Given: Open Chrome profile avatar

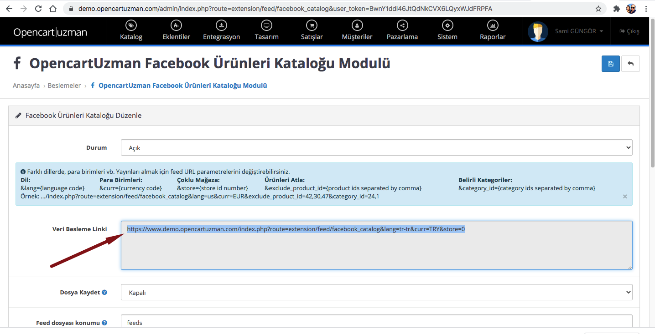Looking at the screenshot, I should click(x=631, y=9).
